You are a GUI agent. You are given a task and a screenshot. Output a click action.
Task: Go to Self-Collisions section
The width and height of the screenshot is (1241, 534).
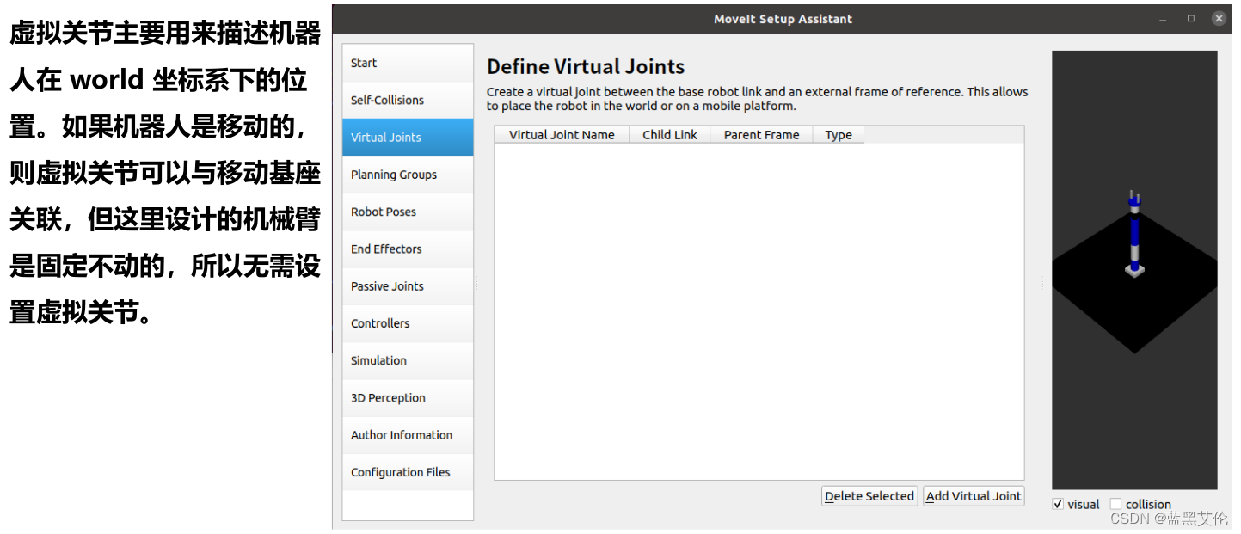(x=408, y=100)
